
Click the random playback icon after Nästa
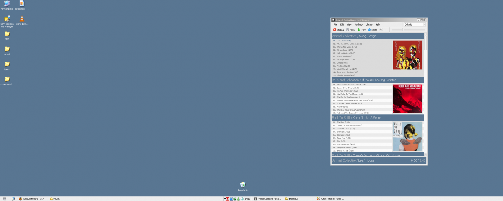pyautogui.click(x=381, y=30)
